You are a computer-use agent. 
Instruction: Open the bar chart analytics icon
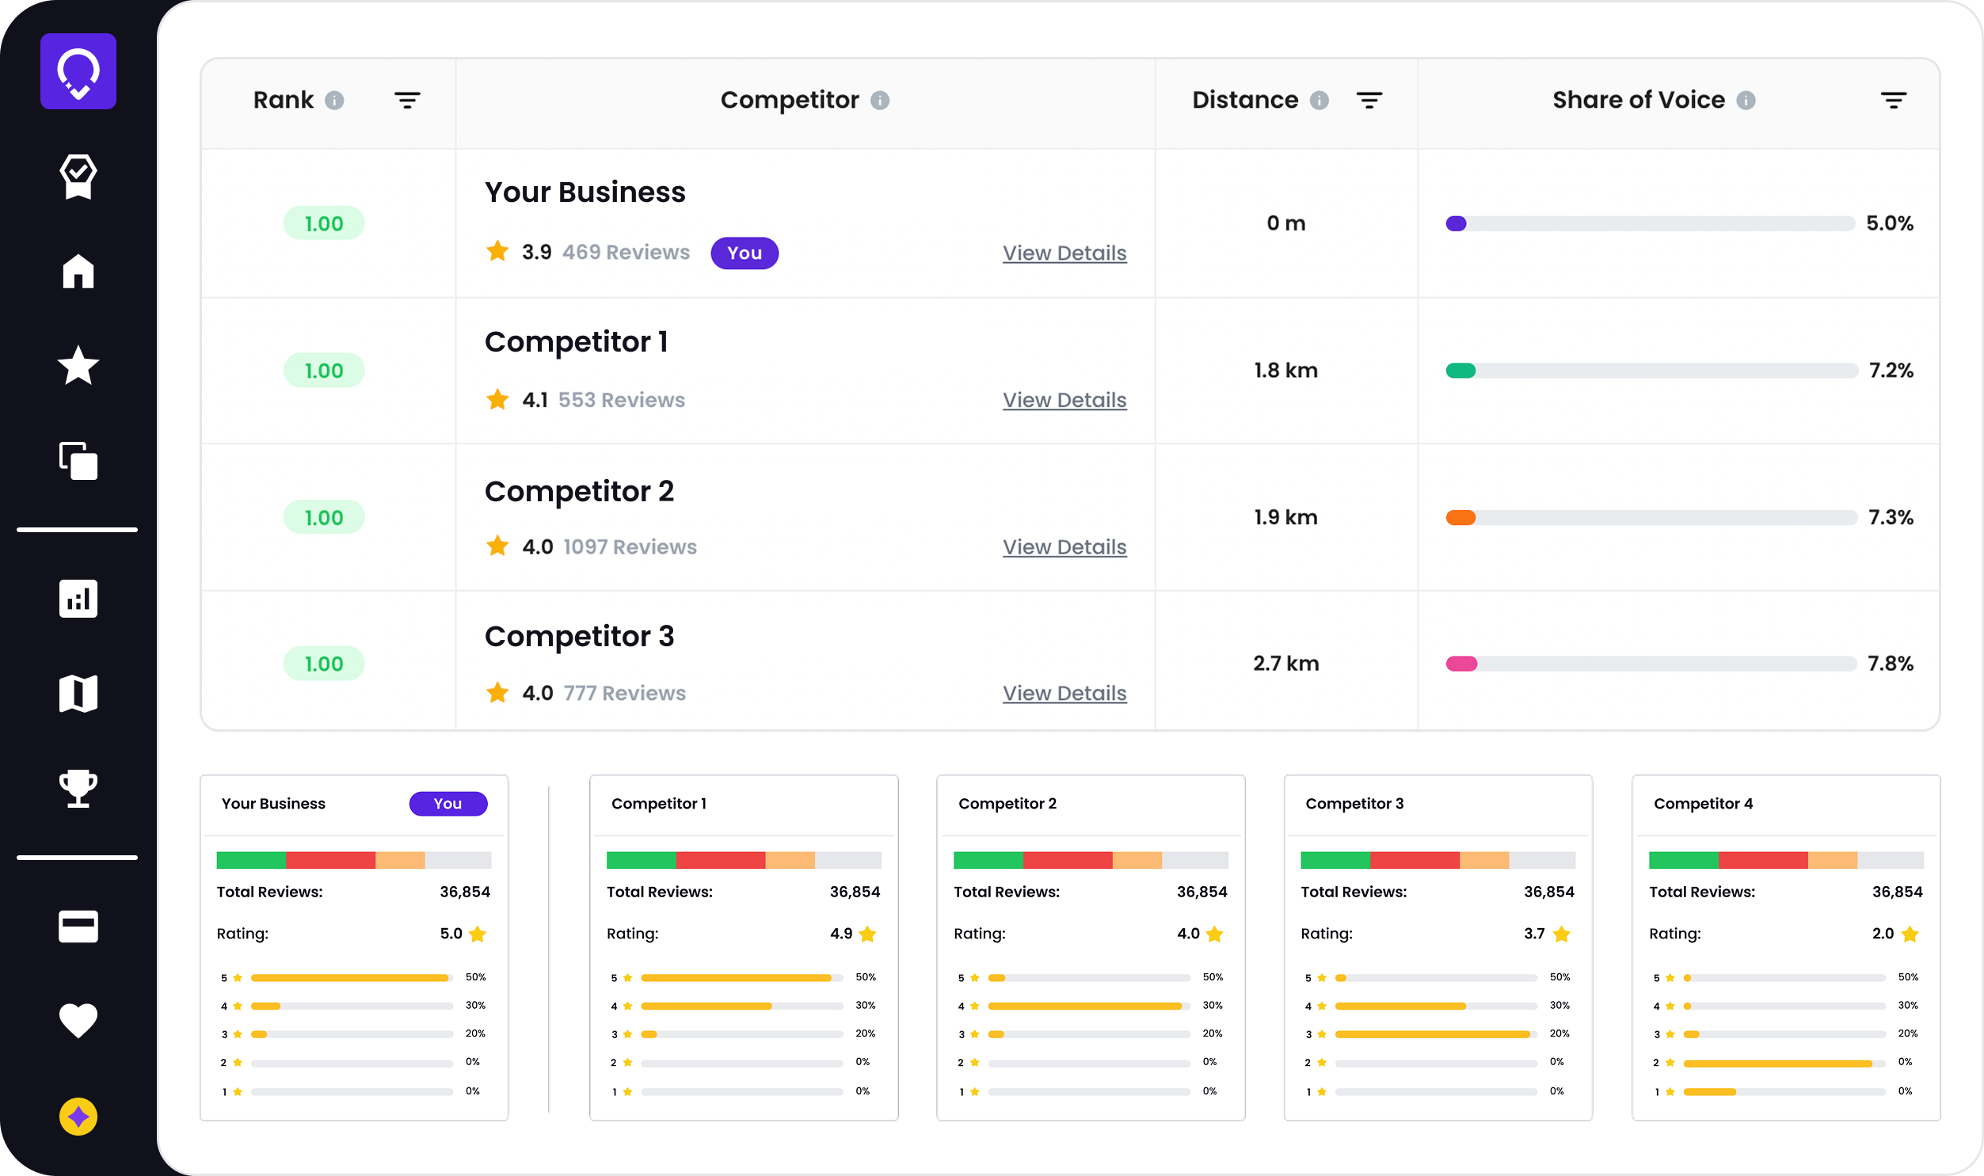78,599
